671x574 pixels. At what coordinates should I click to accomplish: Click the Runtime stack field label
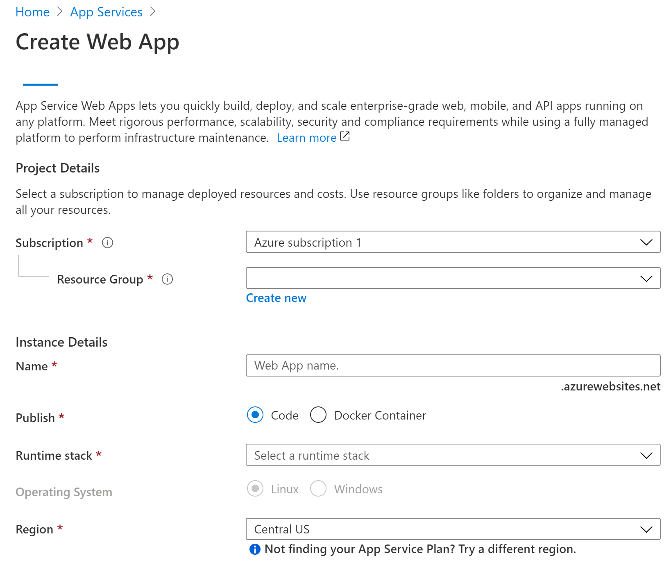tap(54, 456)
